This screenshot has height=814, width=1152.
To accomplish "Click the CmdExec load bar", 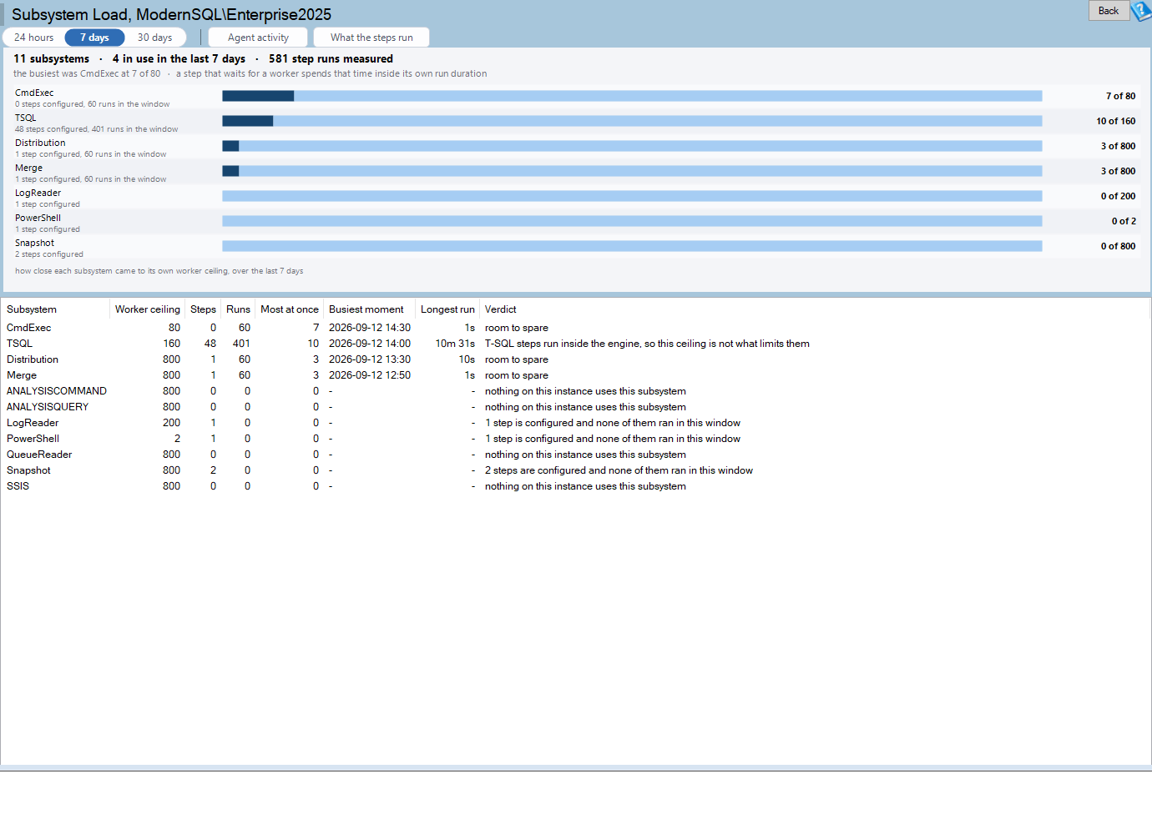I will click(x=632, y=96).
